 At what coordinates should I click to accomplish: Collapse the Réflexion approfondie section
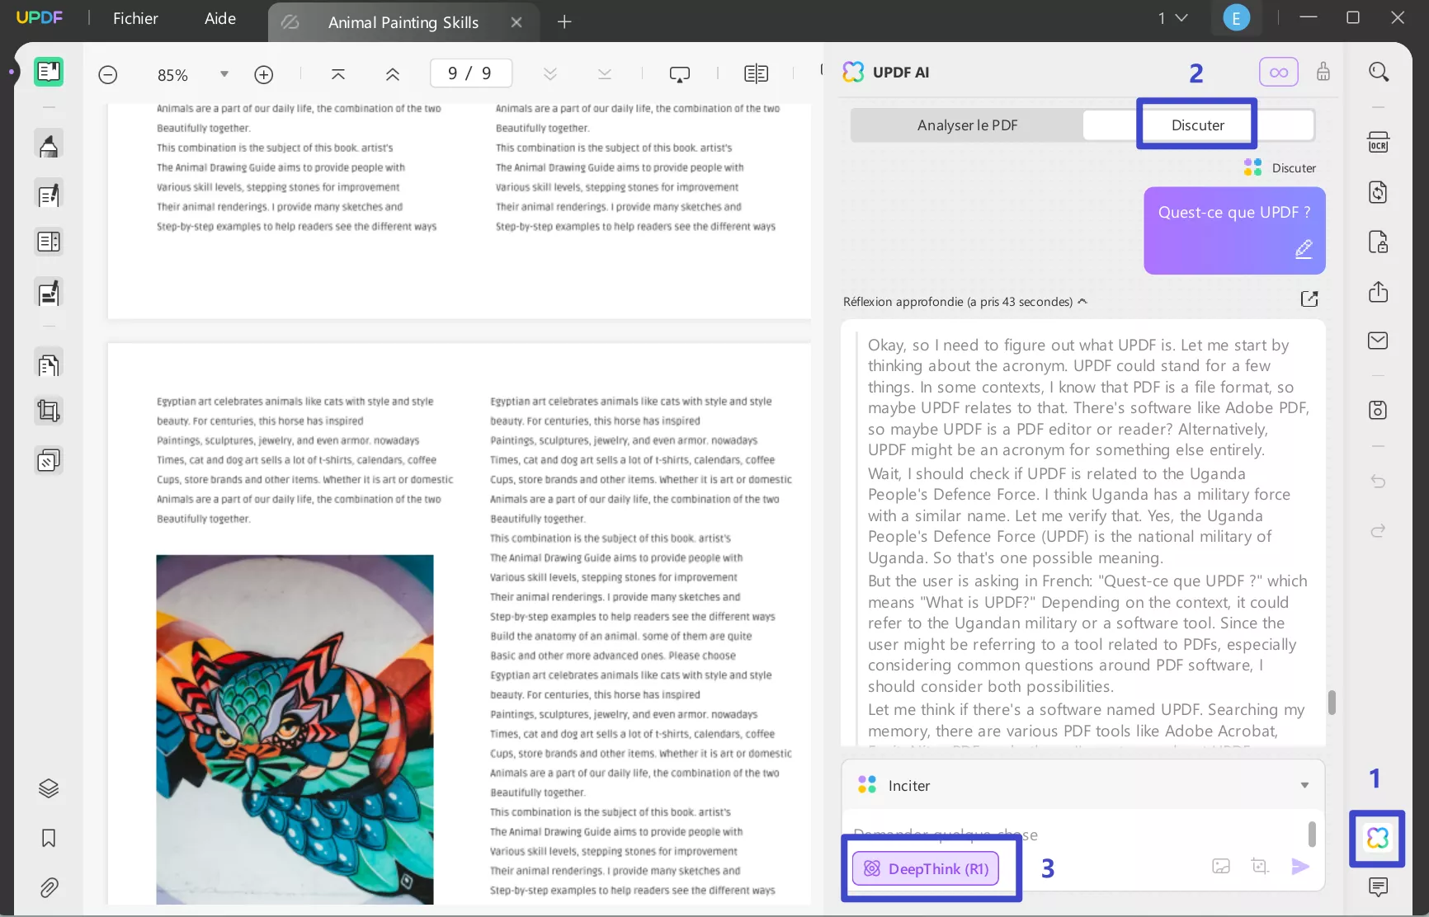(1083, 301)
